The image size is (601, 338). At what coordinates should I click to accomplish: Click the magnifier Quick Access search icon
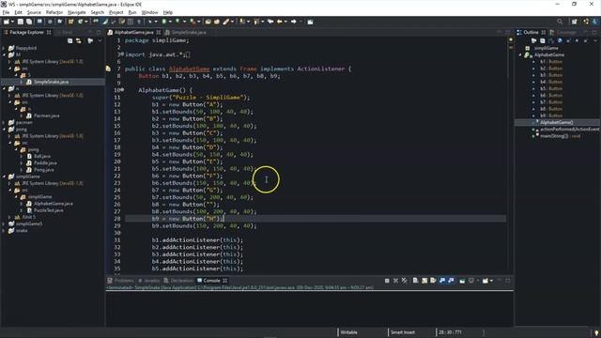560,22
